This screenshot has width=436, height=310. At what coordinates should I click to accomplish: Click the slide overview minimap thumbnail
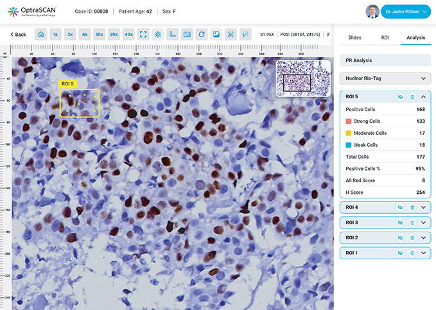click(x=303, y=78)
